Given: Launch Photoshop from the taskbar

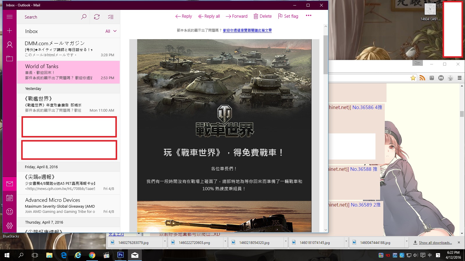Looking at the screenshot, I should pyautogui.click(x=121, y=255).
